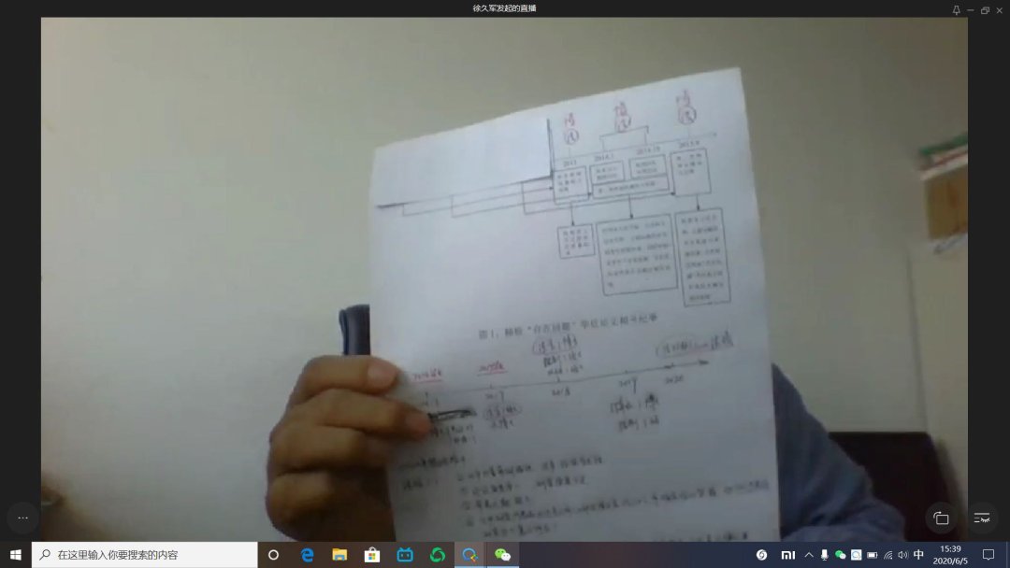Minimize the livestream window
The image size is (1010, 568).
[x=970, y=9]
